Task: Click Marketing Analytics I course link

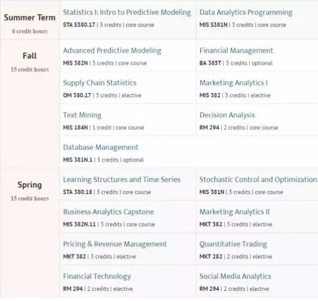Action: 234,83
